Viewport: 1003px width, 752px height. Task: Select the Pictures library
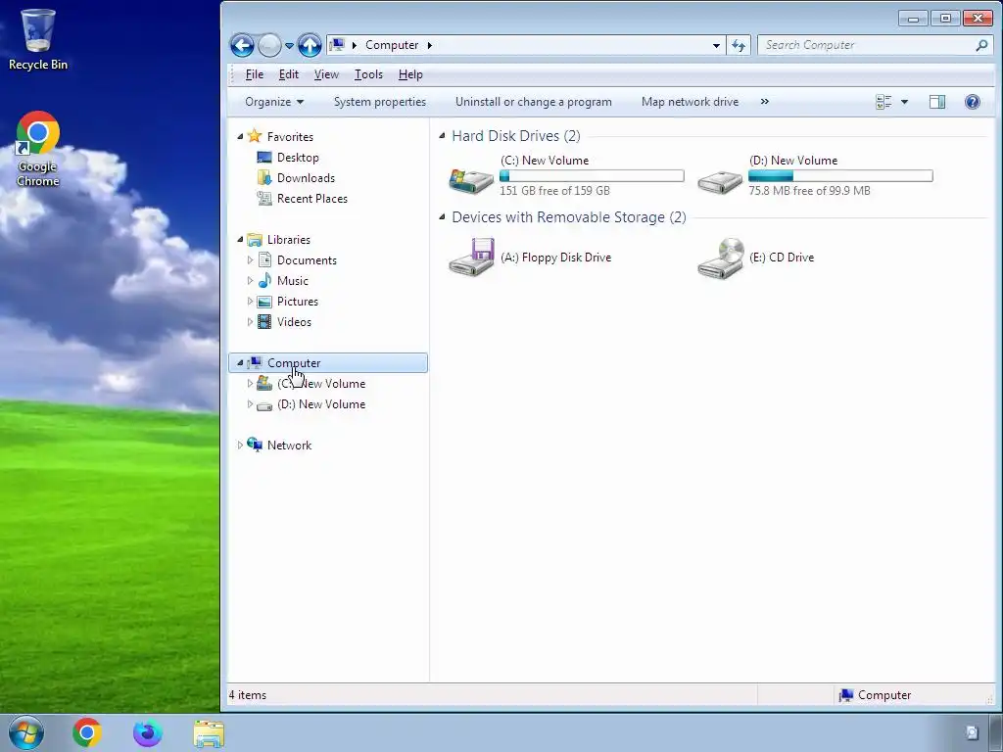298,302
